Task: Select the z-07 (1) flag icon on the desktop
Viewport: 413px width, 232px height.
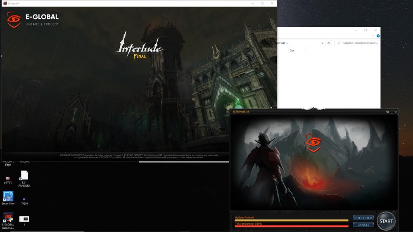Action: click(x=8, y=178)
